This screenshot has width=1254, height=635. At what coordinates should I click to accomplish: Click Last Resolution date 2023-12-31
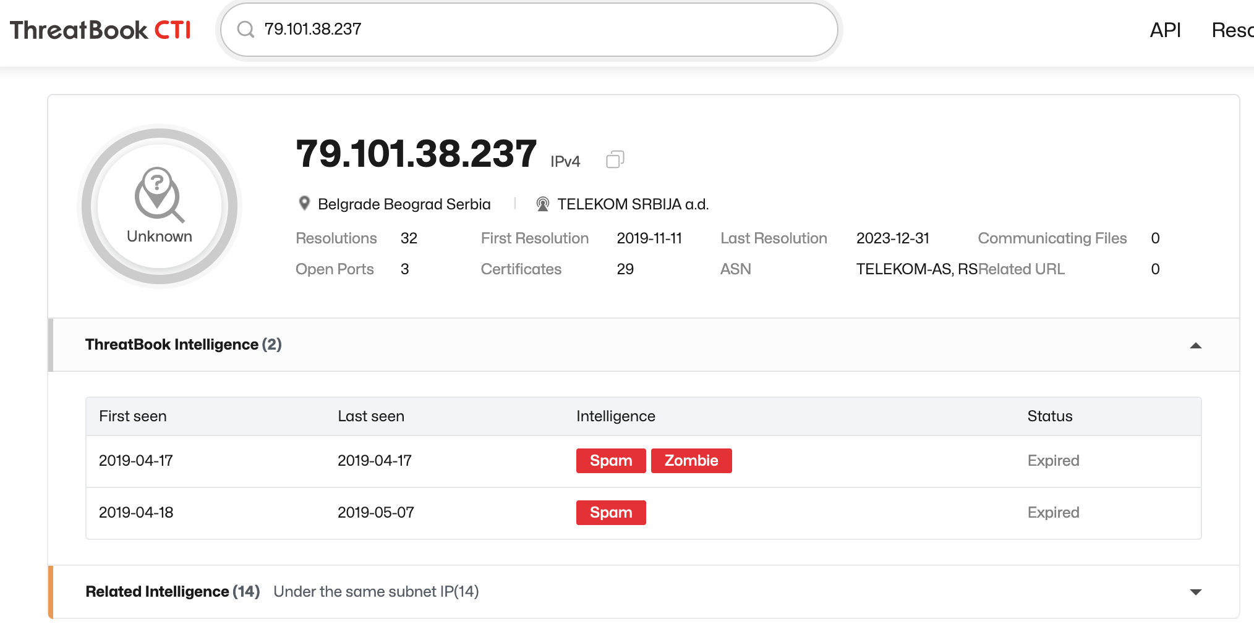click(893, 238)
